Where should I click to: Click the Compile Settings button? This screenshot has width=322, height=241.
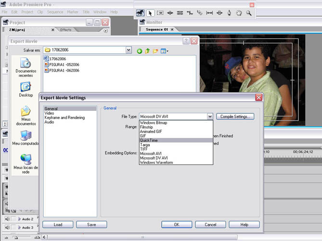point(235,116)
